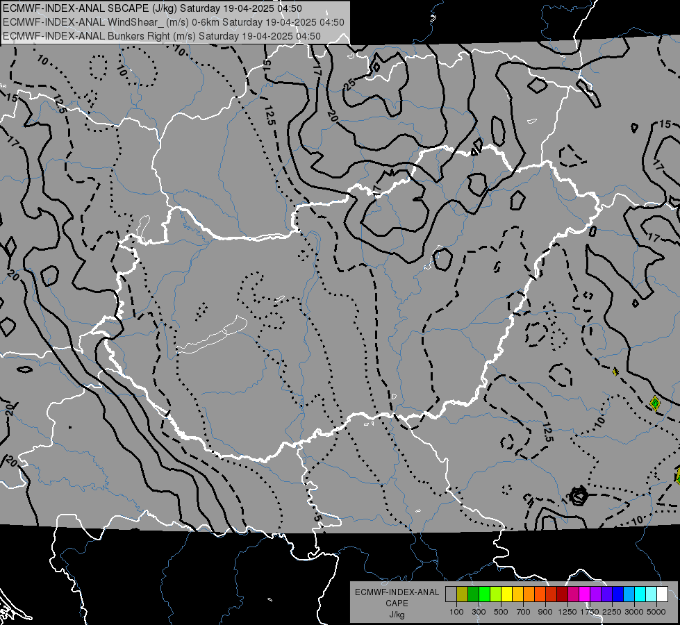Click the legend heading ECMWF-INDEX-ANAL

(x=397, y=592)
